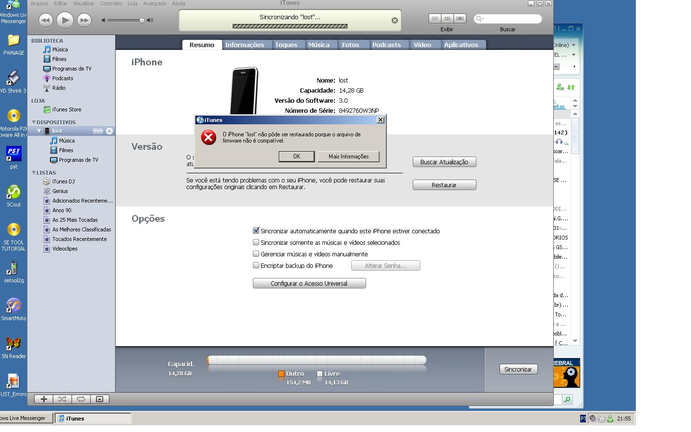691x432 pixels.
Task: Cancel sync with the X icon
Action: pos(394,20)
